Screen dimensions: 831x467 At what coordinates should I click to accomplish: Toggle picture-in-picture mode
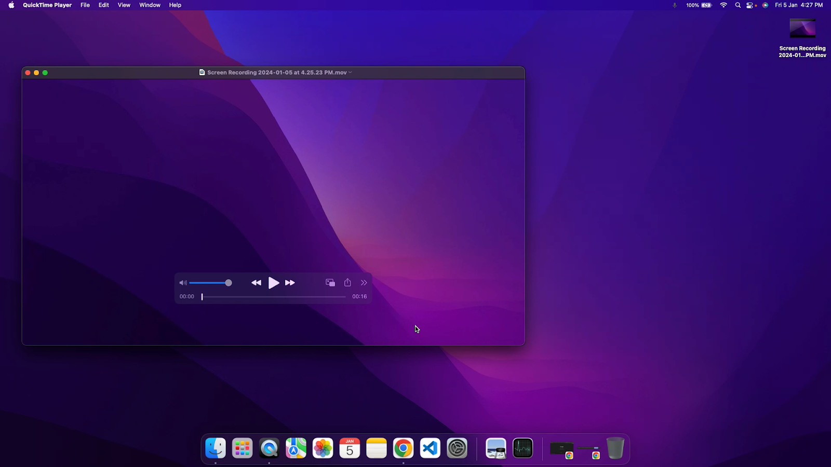point(330,283)
